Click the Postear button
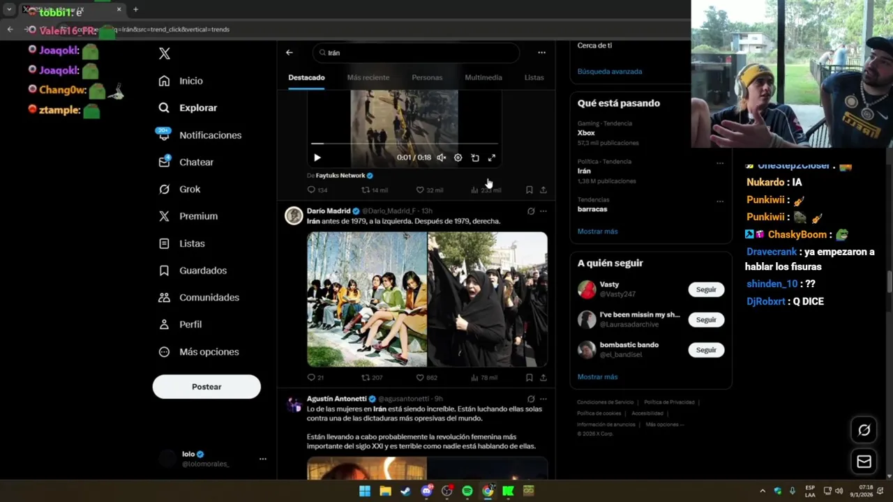The image size is (893, 502). 207,387
